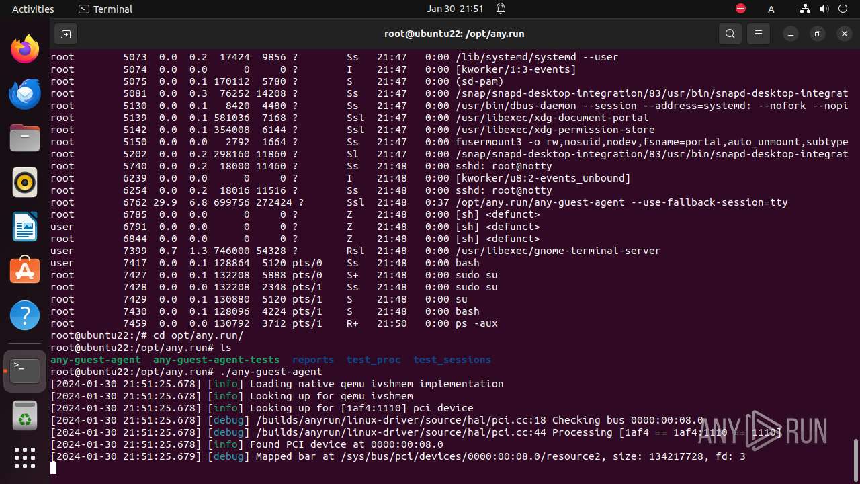The height and width of the screenshot is (484, 860).
Task: Click the 'Found PCI device at 0000:00:08.0' log
Action: pyautogui.click(x=346, y=444)
